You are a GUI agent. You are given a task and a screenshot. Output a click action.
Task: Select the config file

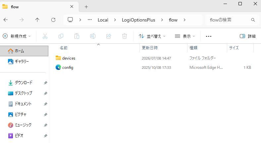click(68, 68)
